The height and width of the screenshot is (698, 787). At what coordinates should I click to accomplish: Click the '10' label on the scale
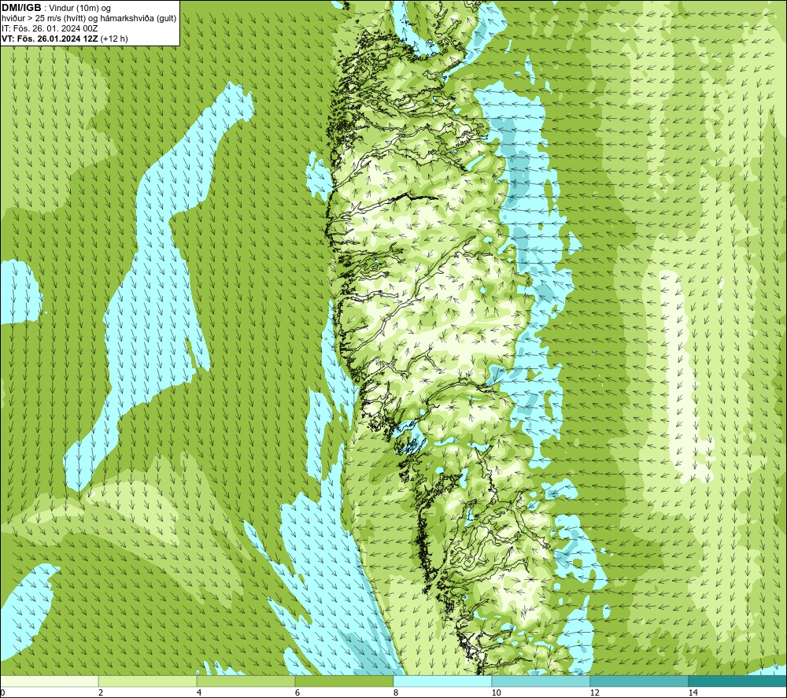pos(496,693)
